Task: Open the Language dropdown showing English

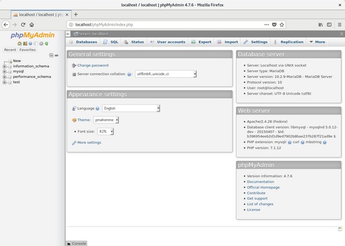Action: click(x=131, y=108)
